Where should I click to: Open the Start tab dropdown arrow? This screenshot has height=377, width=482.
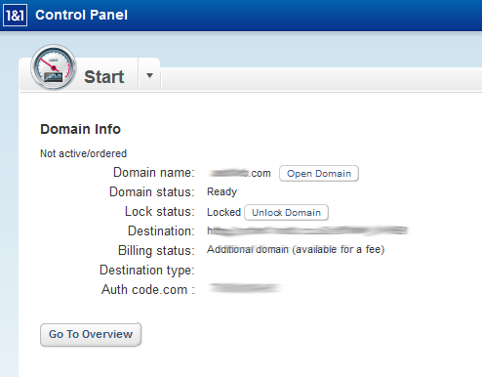[x=149, y=76]
